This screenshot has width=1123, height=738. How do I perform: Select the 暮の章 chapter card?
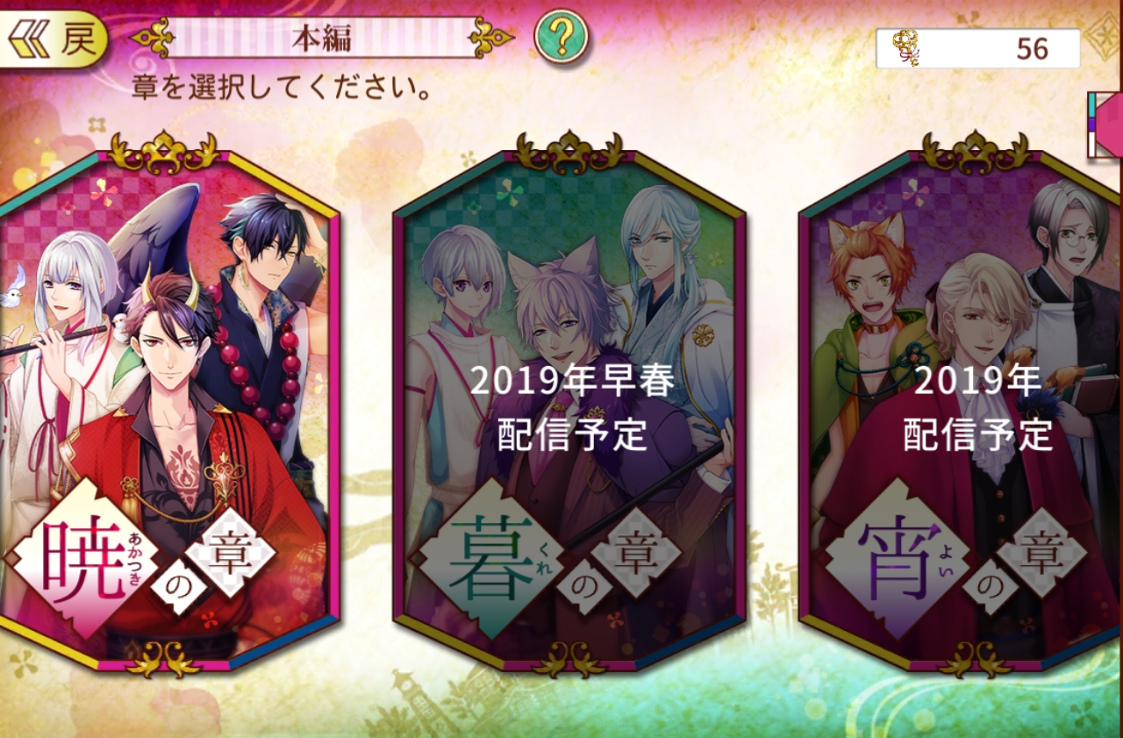(569, 404)
